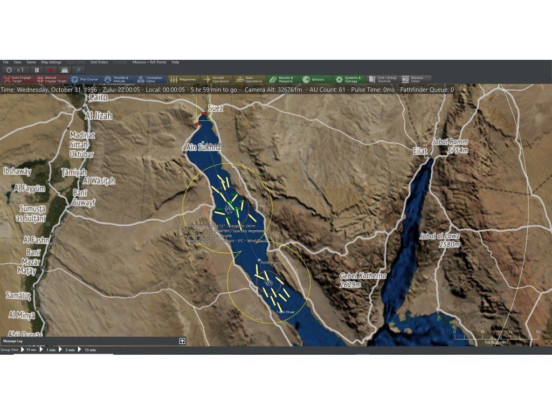Open Aircraft Operations window
The height and width of the screenshot is (414, 552).
coord(216,79)
